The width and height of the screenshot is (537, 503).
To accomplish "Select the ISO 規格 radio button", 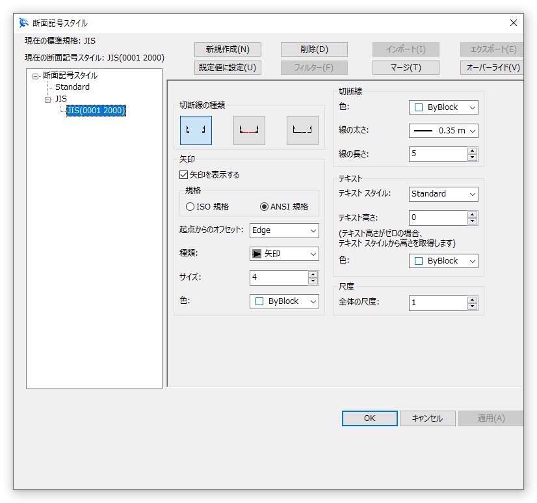I will tap(190, 207).
